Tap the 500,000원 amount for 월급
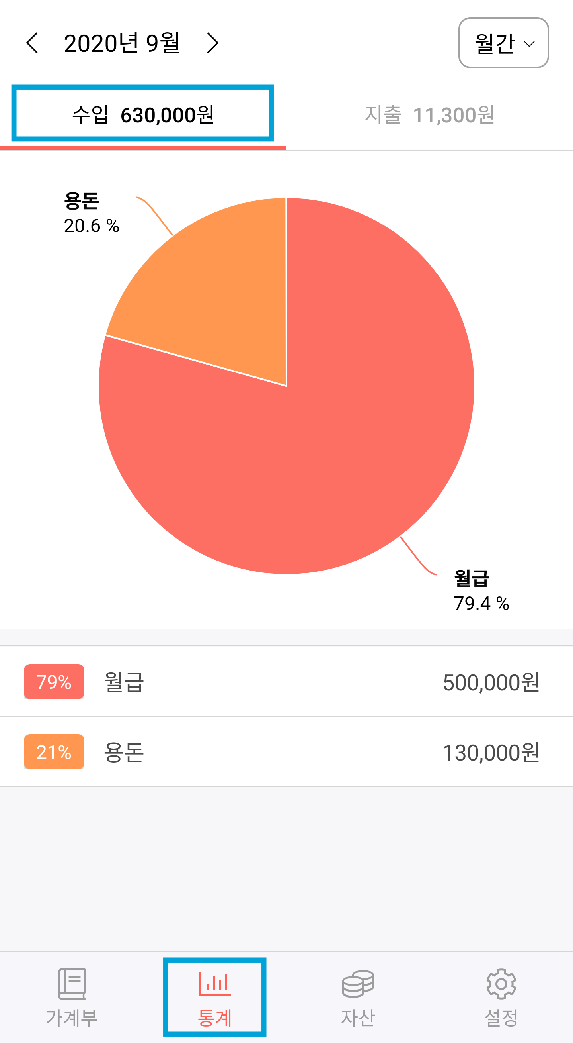Image resolution: width=573 pixels, height=1043 pixels. (491, 682)
